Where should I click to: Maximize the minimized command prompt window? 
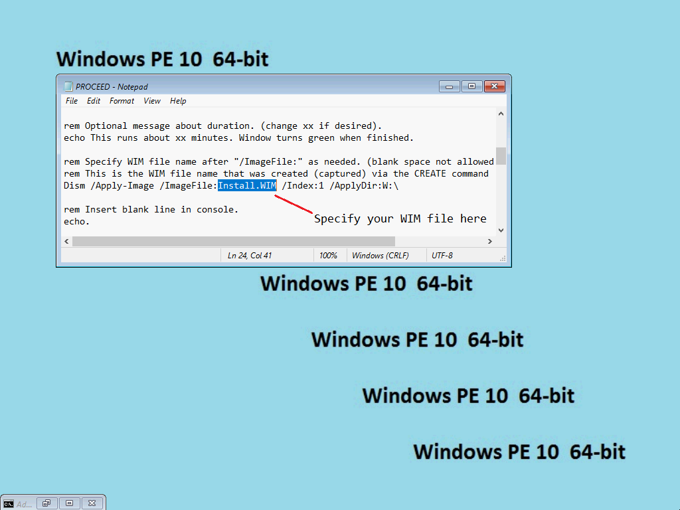(x=70, y=503)
